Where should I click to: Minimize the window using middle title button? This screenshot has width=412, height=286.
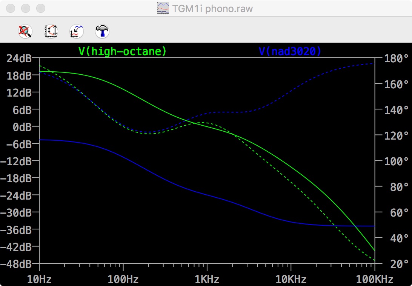click(x=26, y=8)
